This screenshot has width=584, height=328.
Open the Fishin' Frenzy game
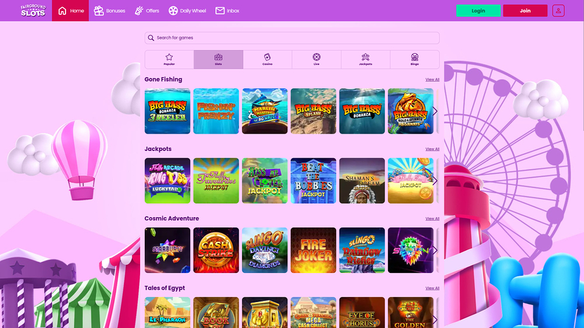pos(216,111)
